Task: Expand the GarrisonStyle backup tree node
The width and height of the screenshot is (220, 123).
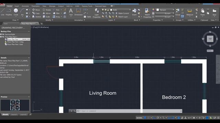Action: tap(1, 34)
